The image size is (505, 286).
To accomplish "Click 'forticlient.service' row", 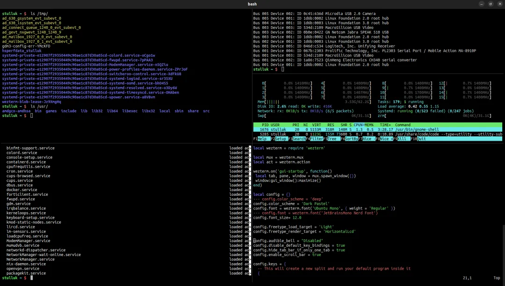I will tap(28, 194).
